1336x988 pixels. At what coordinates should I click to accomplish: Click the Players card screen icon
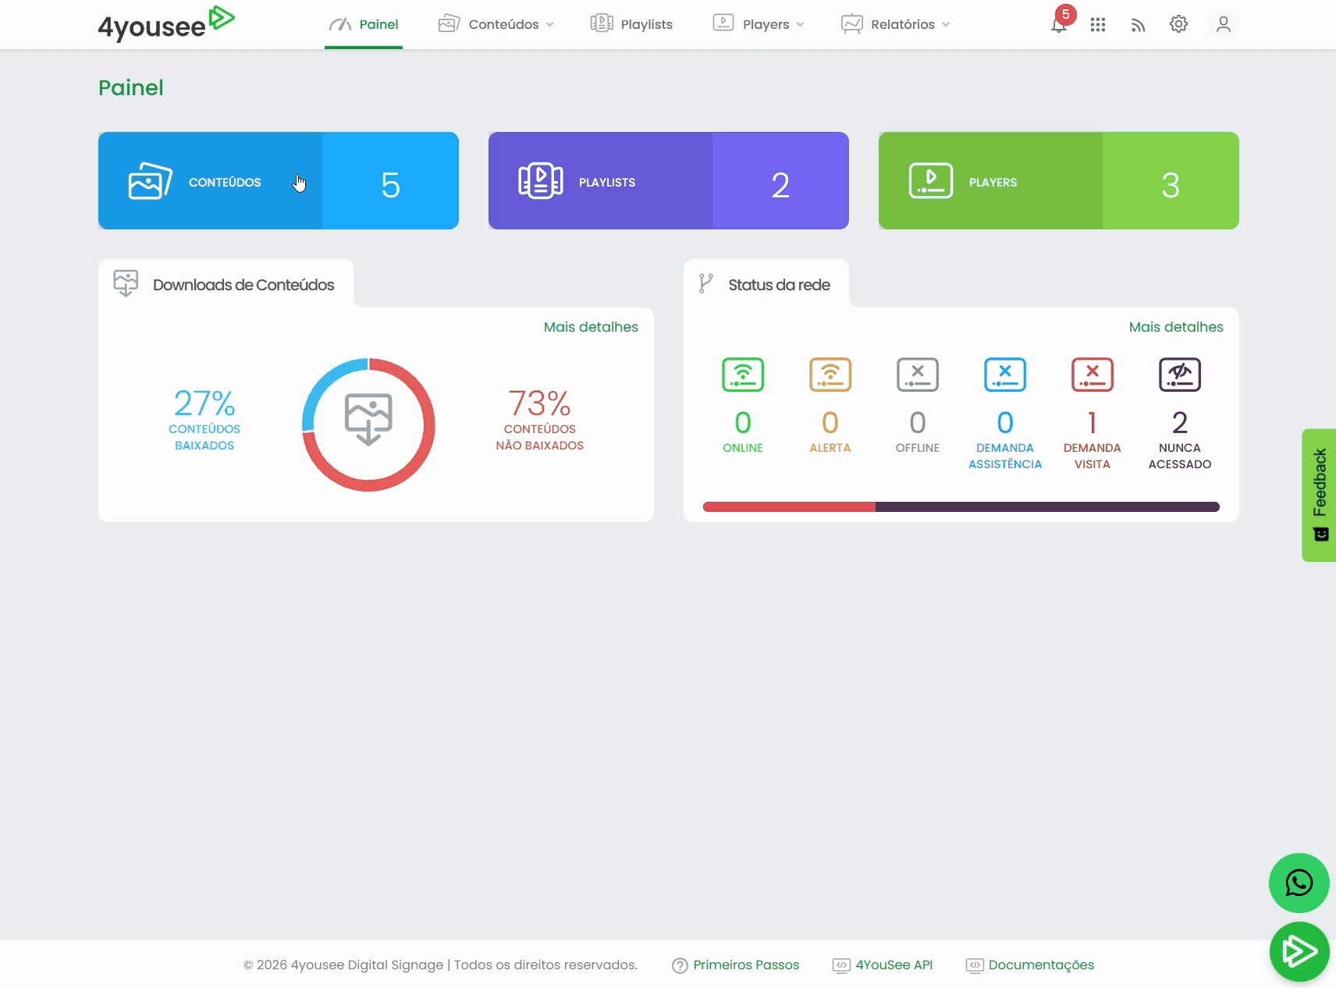931,181
